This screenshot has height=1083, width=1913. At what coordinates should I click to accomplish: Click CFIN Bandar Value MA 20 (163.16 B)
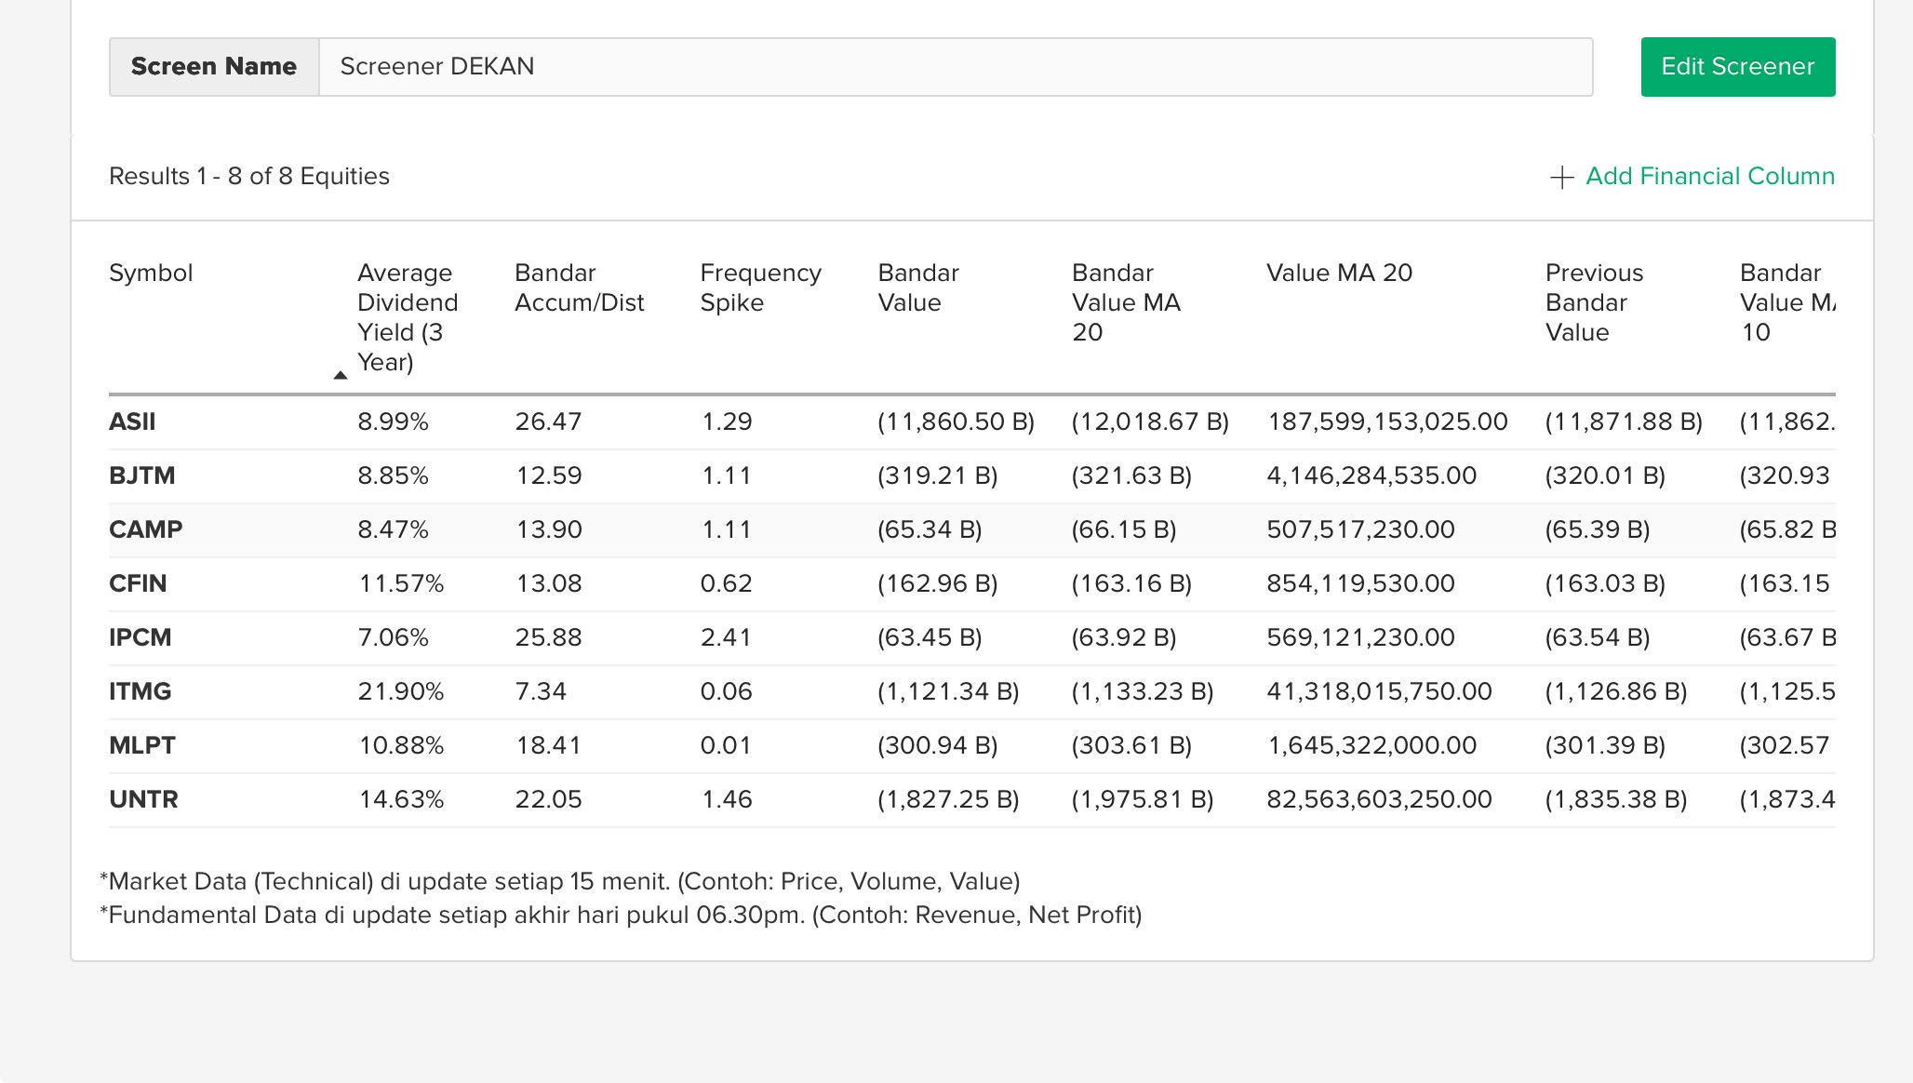1131,583
